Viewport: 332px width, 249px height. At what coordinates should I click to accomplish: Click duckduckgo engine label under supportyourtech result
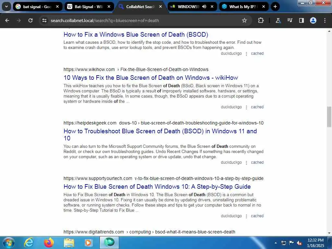click(x=231, y=216)
